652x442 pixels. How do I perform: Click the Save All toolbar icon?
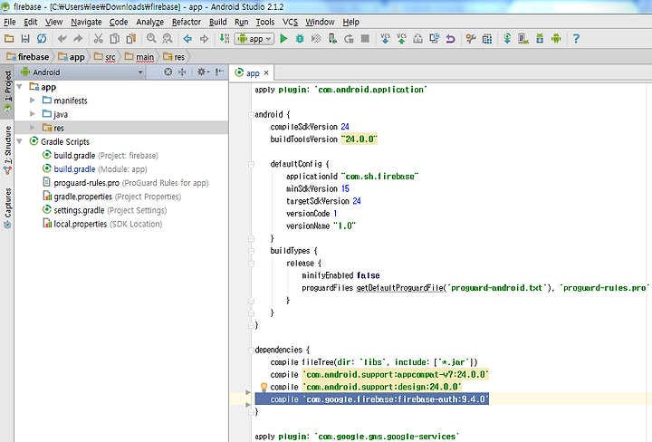25,39
